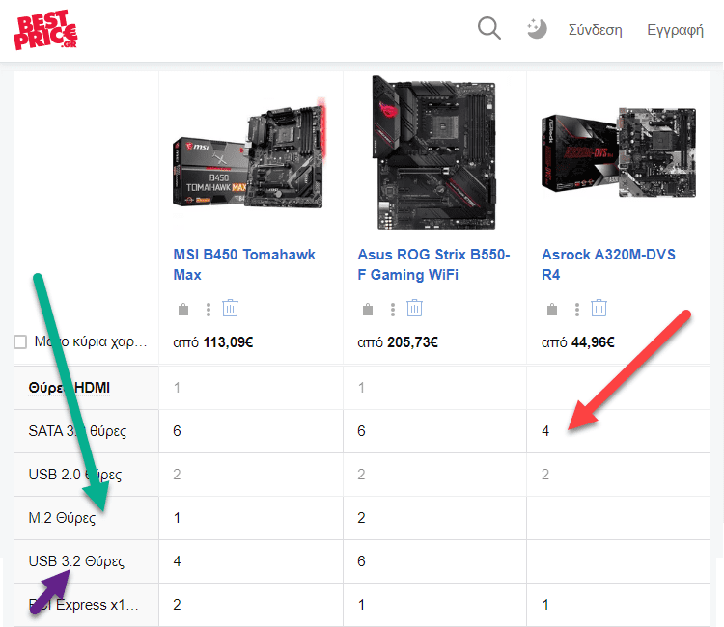Open Asus ROG Strix B550-F Gaming WiFi link
The height and width of the screenshot is (627, 724).
click(433, 264)
